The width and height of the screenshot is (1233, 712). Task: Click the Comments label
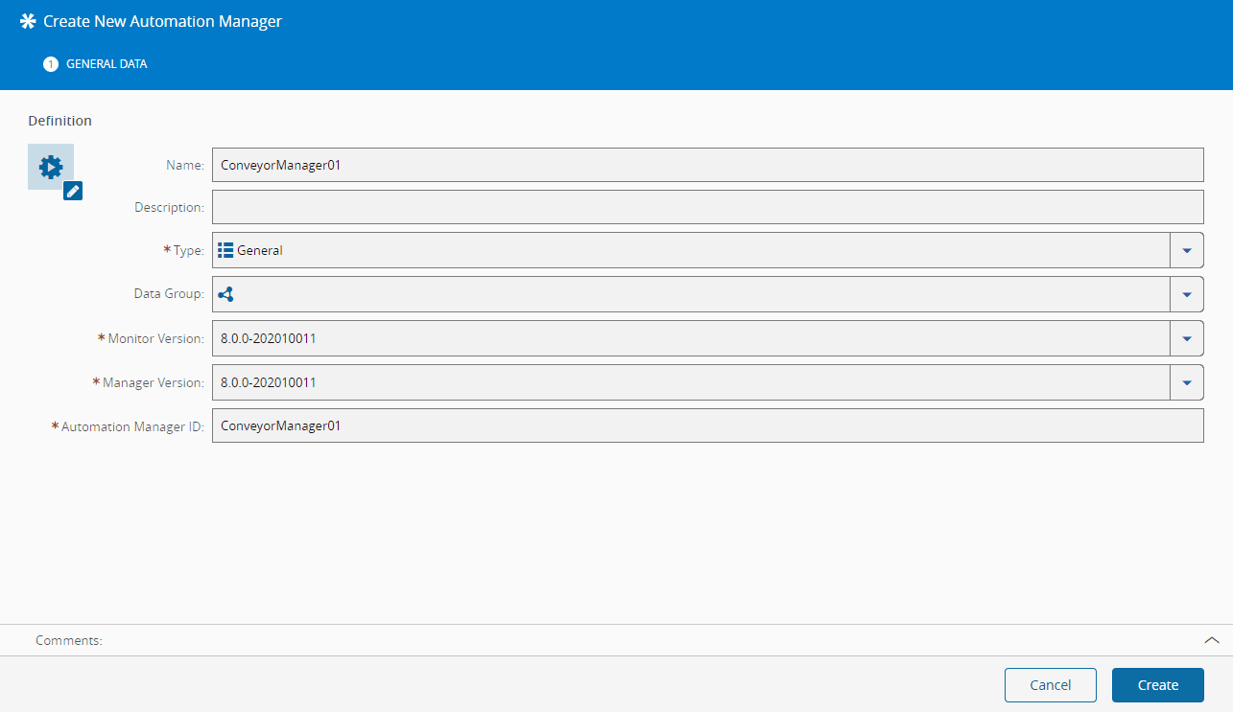click(x=69, y=640)
